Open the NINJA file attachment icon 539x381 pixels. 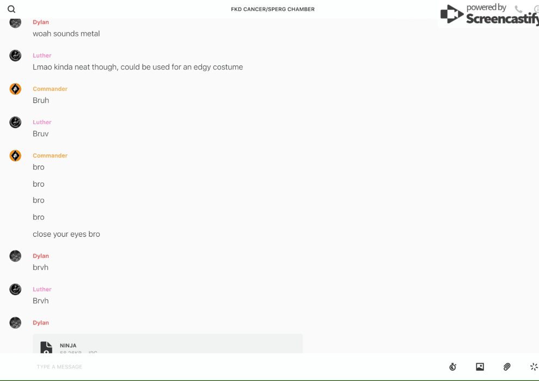tap(46, 347)
